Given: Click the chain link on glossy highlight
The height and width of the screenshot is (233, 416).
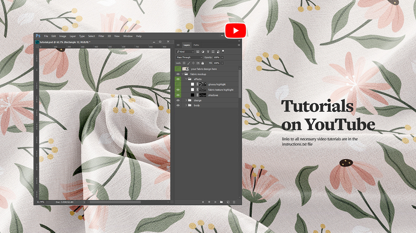Looking at the screenshot, I should coord(197,84).
